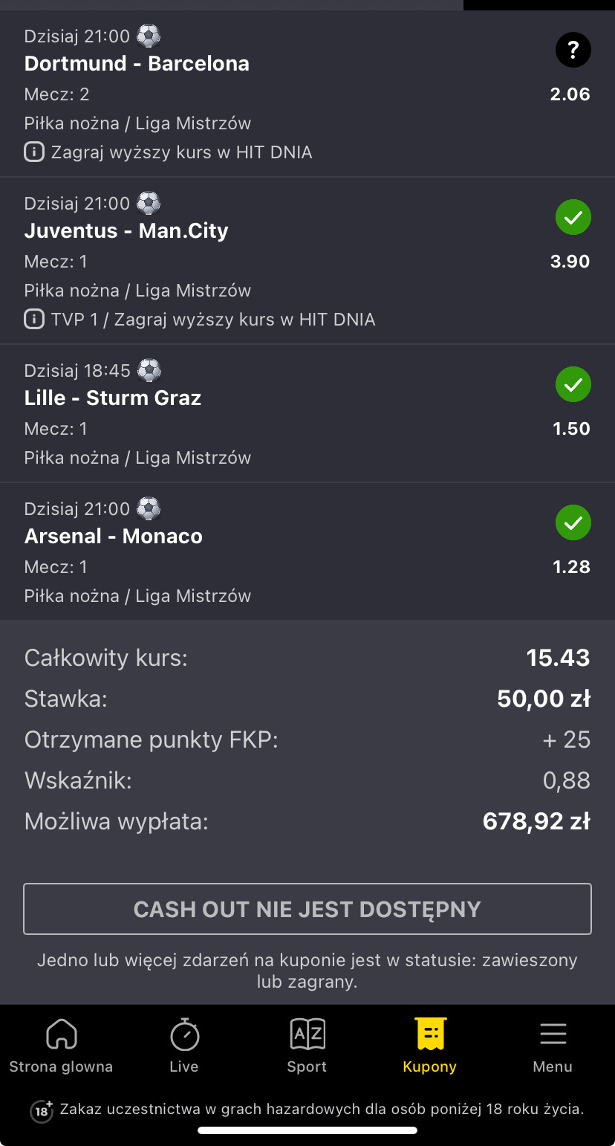Tap the Całkowity kurs 15.43 value
Screen dimensions: 615x1146
tap(558, 658)
